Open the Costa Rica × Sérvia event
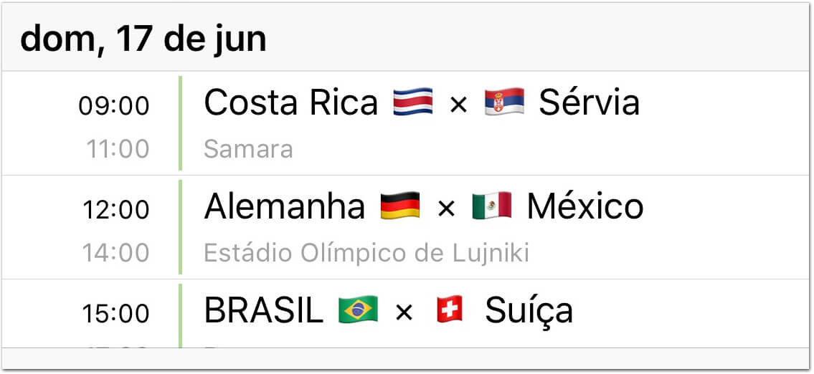The image size is (814, 374). 407,123
